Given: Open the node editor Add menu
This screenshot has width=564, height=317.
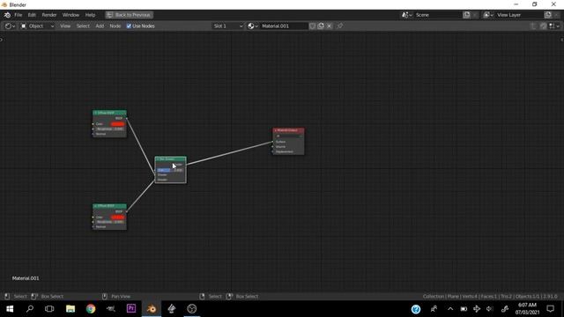Looking at the screenshot, I should coord(100,26).
